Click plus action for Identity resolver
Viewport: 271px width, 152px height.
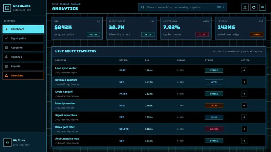pyautogui.click(x=244, y=105)
